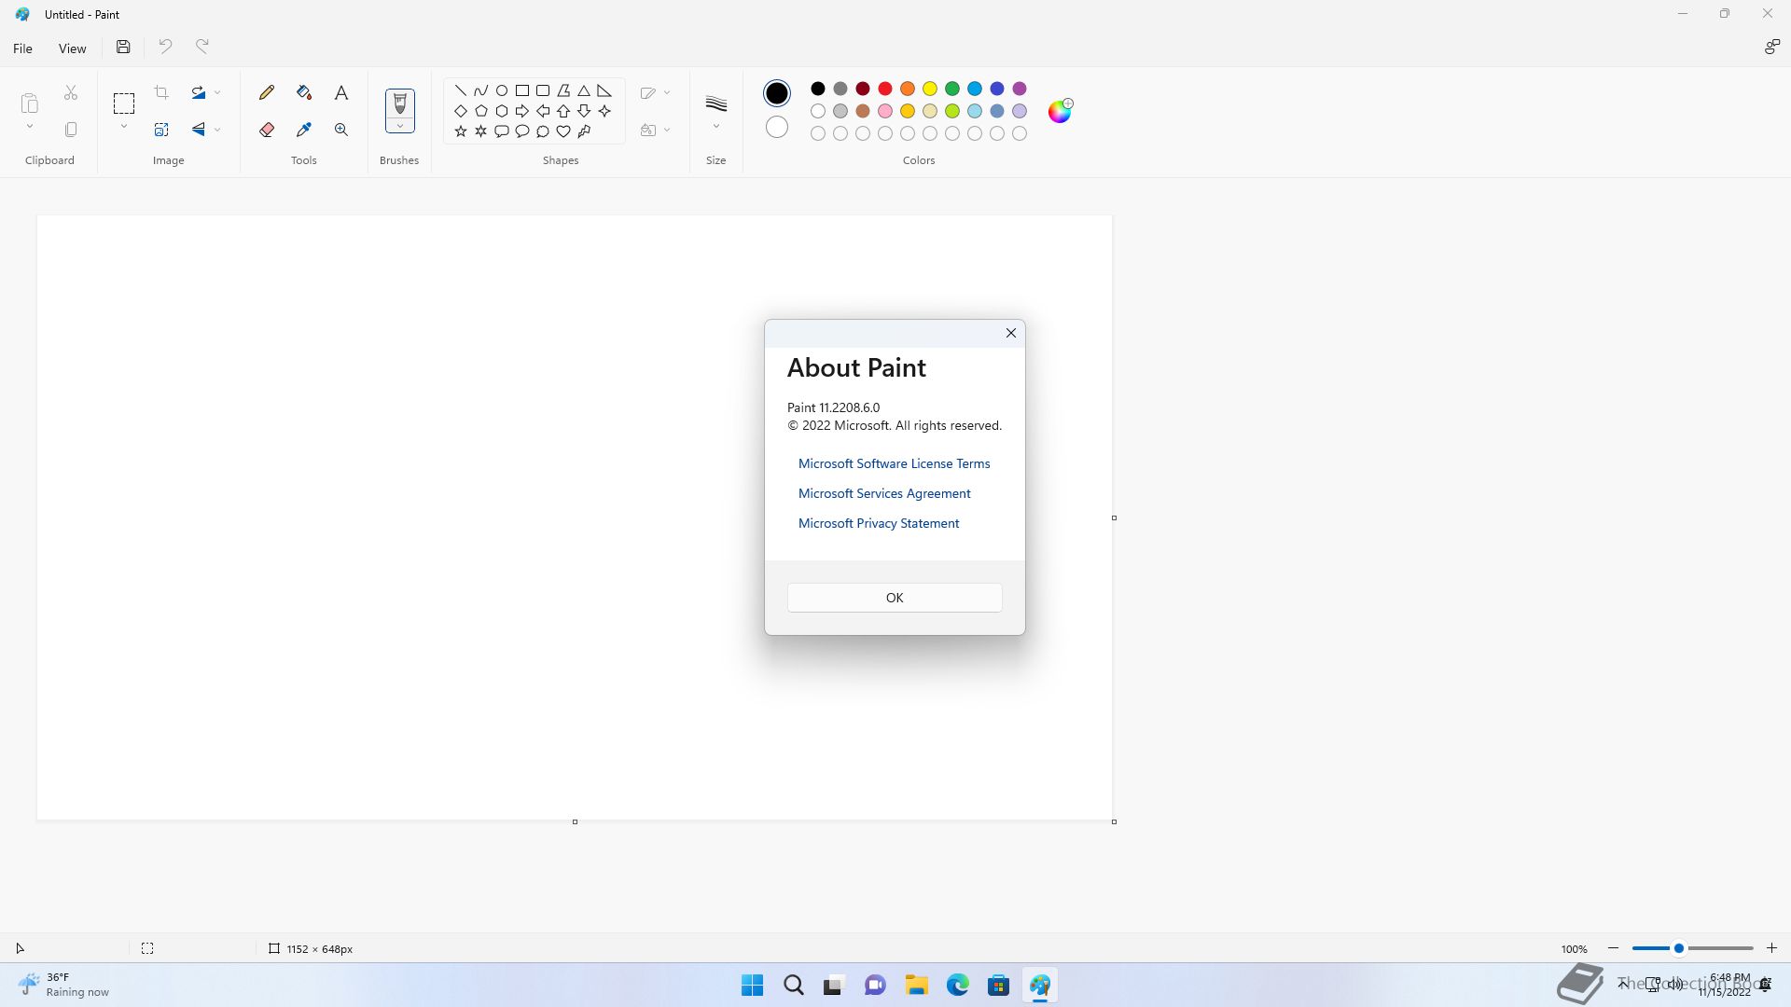Pick the Eraser tool

click(267, 130)
